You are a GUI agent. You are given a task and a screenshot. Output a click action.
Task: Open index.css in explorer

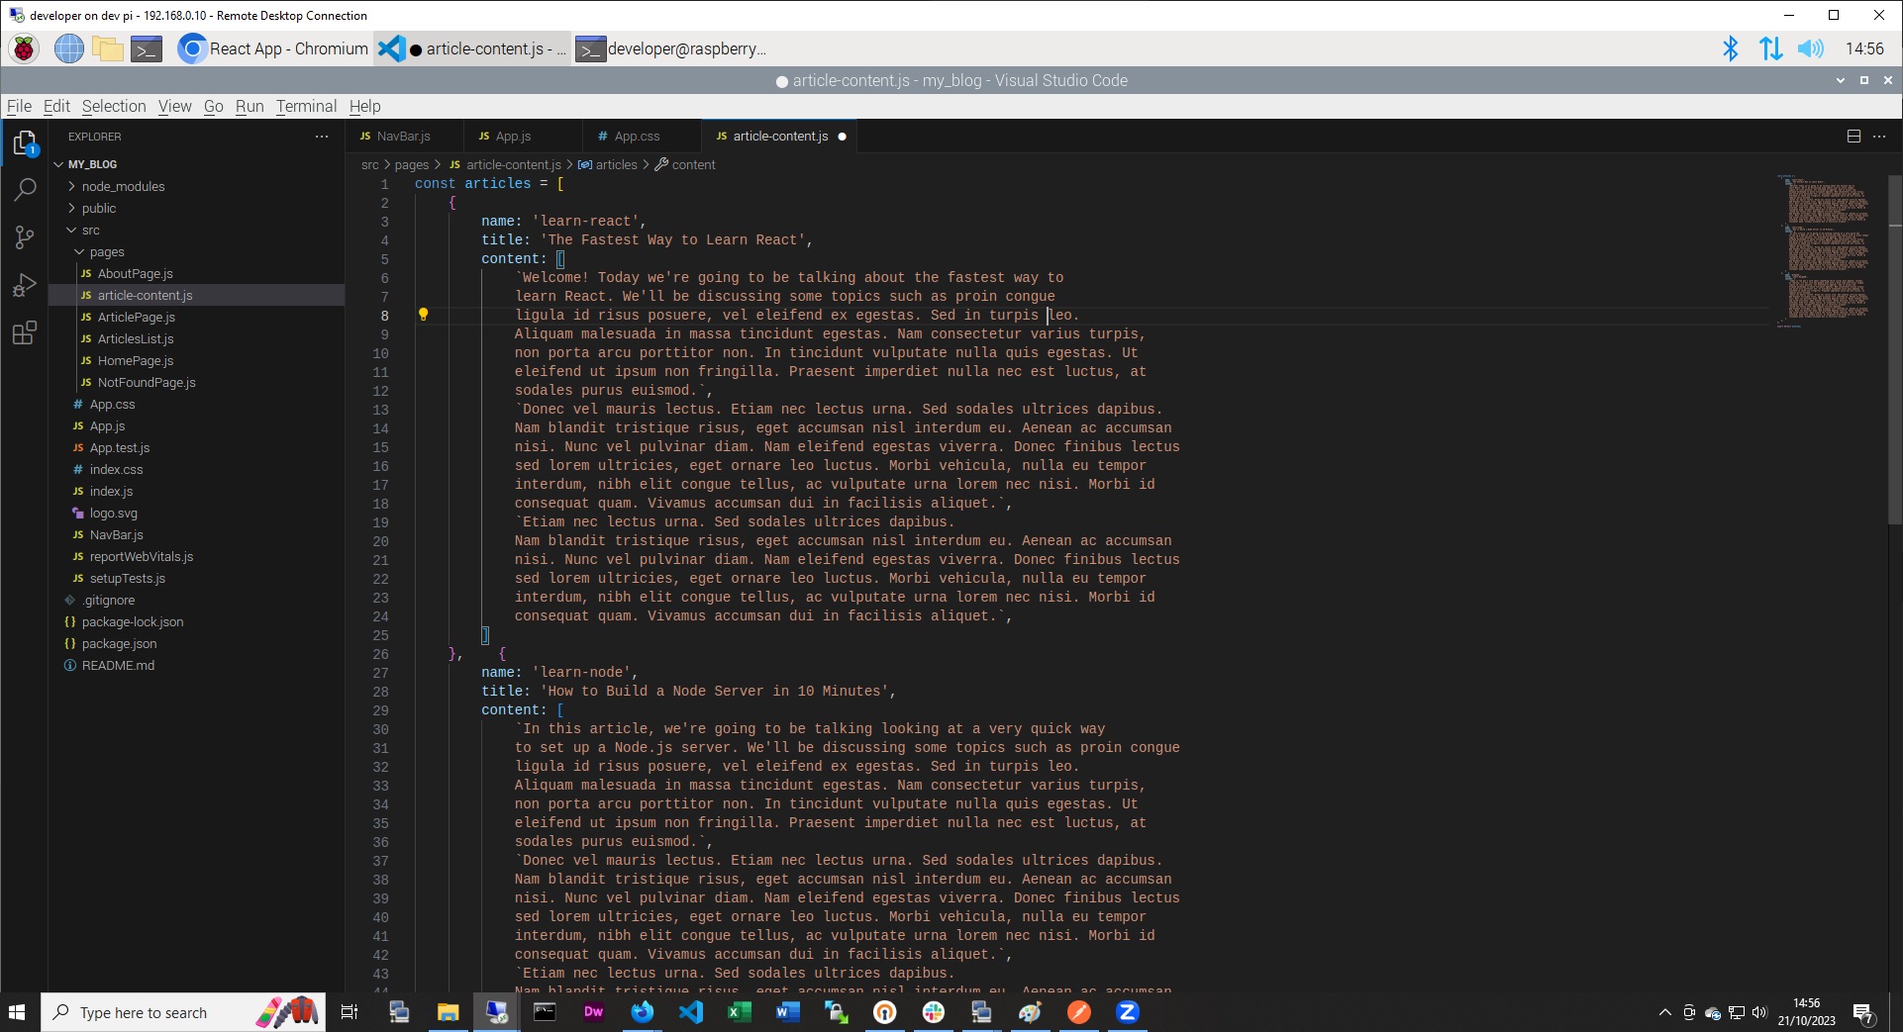coord(116,469)
